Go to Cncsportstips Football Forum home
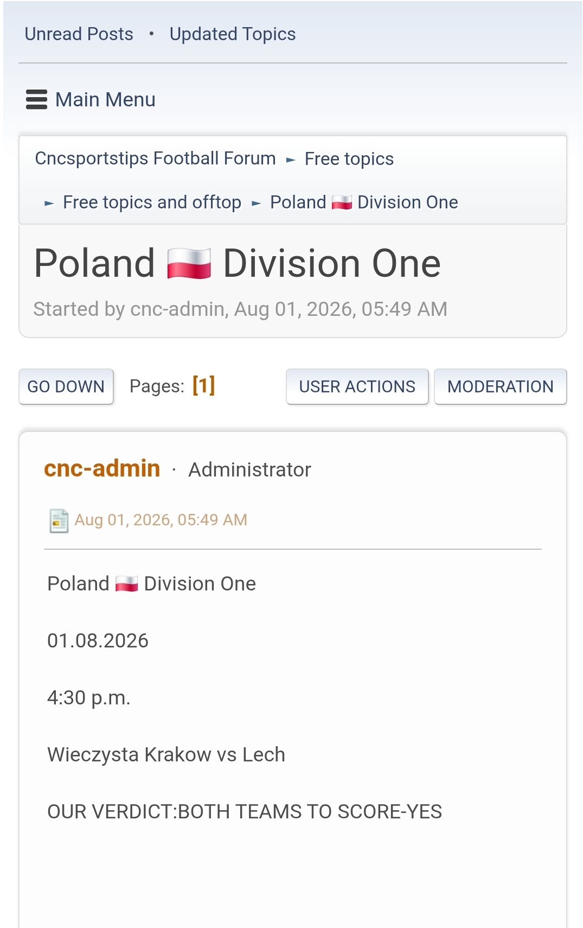Screen dimensions: 583x928 155,158
